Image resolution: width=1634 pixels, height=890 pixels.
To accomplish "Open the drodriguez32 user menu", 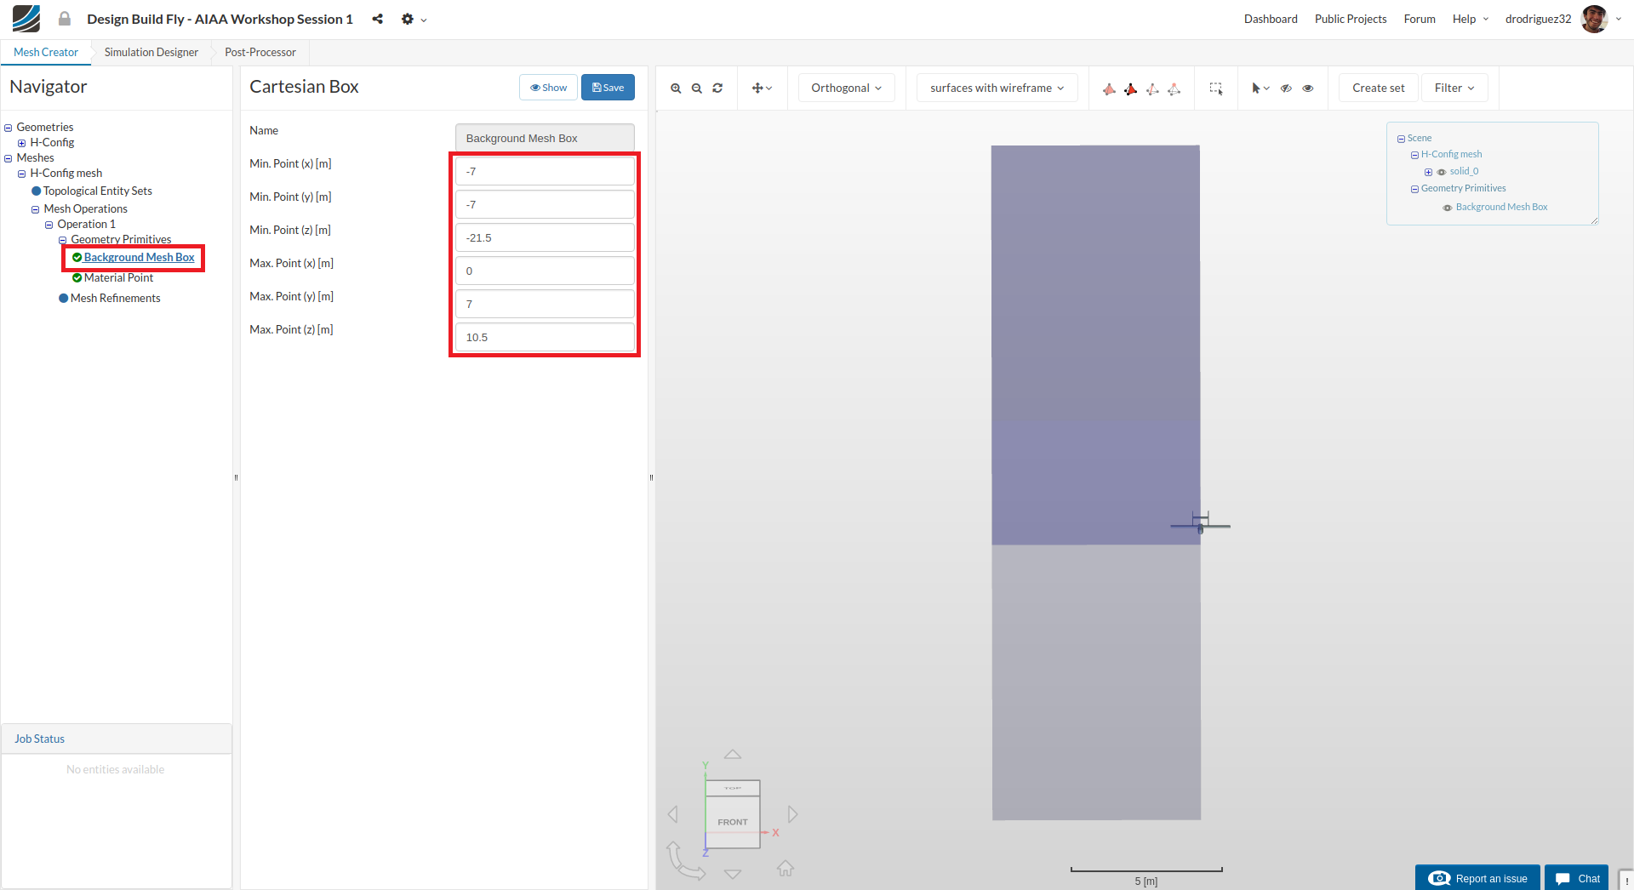I will tap(1538, 19).
